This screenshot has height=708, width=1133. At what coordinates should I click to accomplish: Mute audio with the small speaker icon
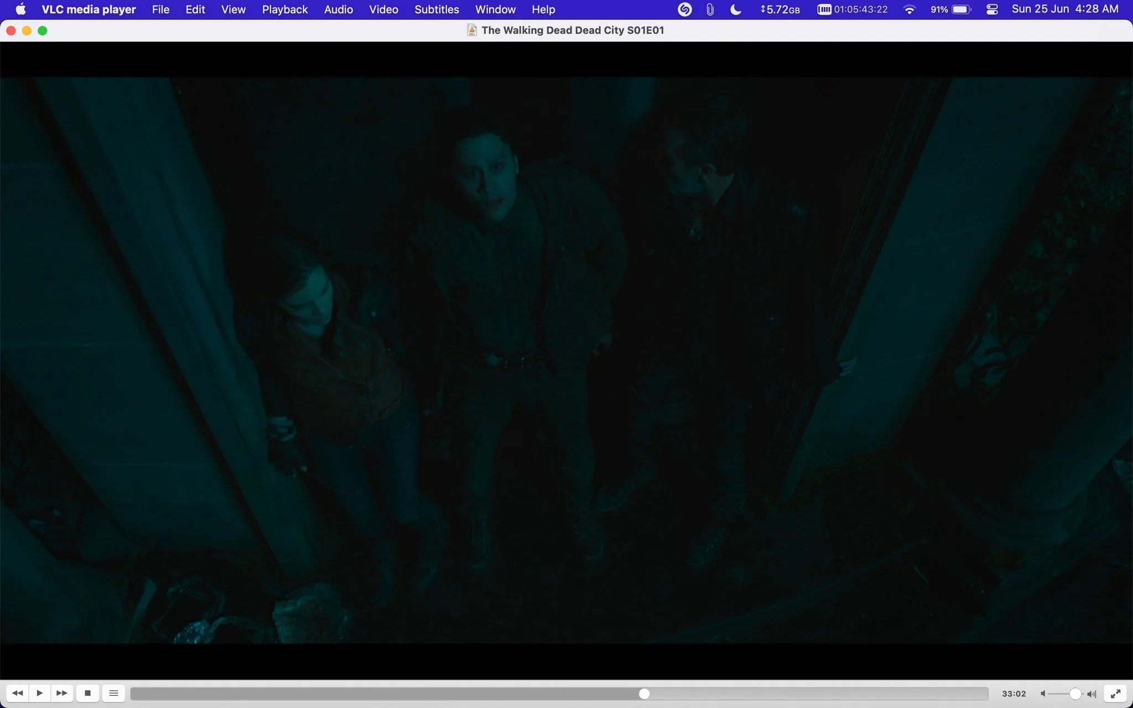click(x=1042, y=693)
